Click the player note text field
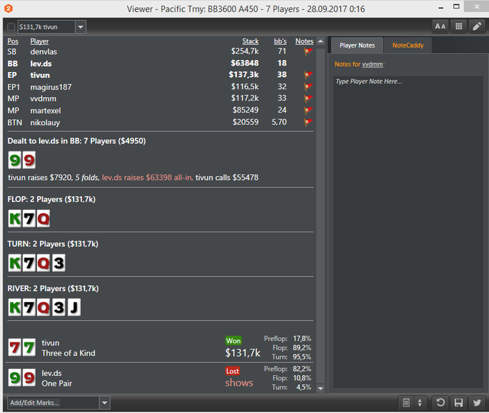This screenshot has height=413, width=489. (x=408, y=232)
